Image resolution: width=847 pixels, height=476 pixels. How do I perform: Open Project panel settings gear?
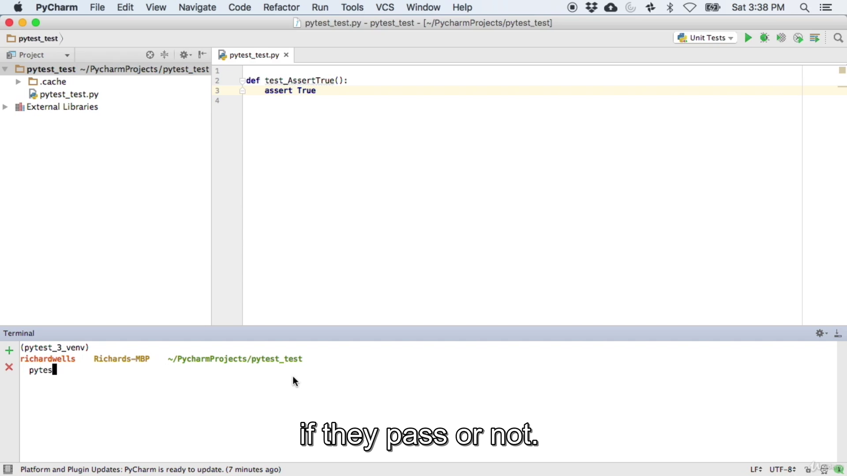click(x=185, y=55)
